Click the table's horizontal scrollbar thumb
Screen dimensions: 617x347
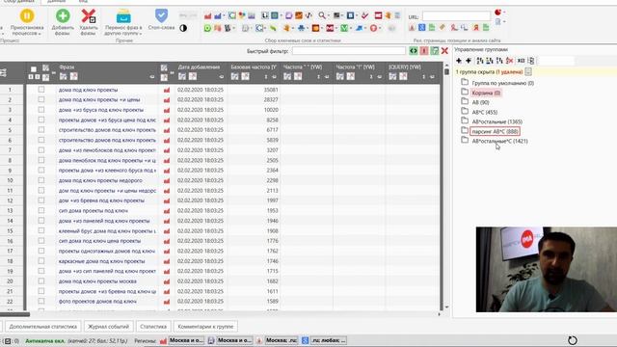14,314
